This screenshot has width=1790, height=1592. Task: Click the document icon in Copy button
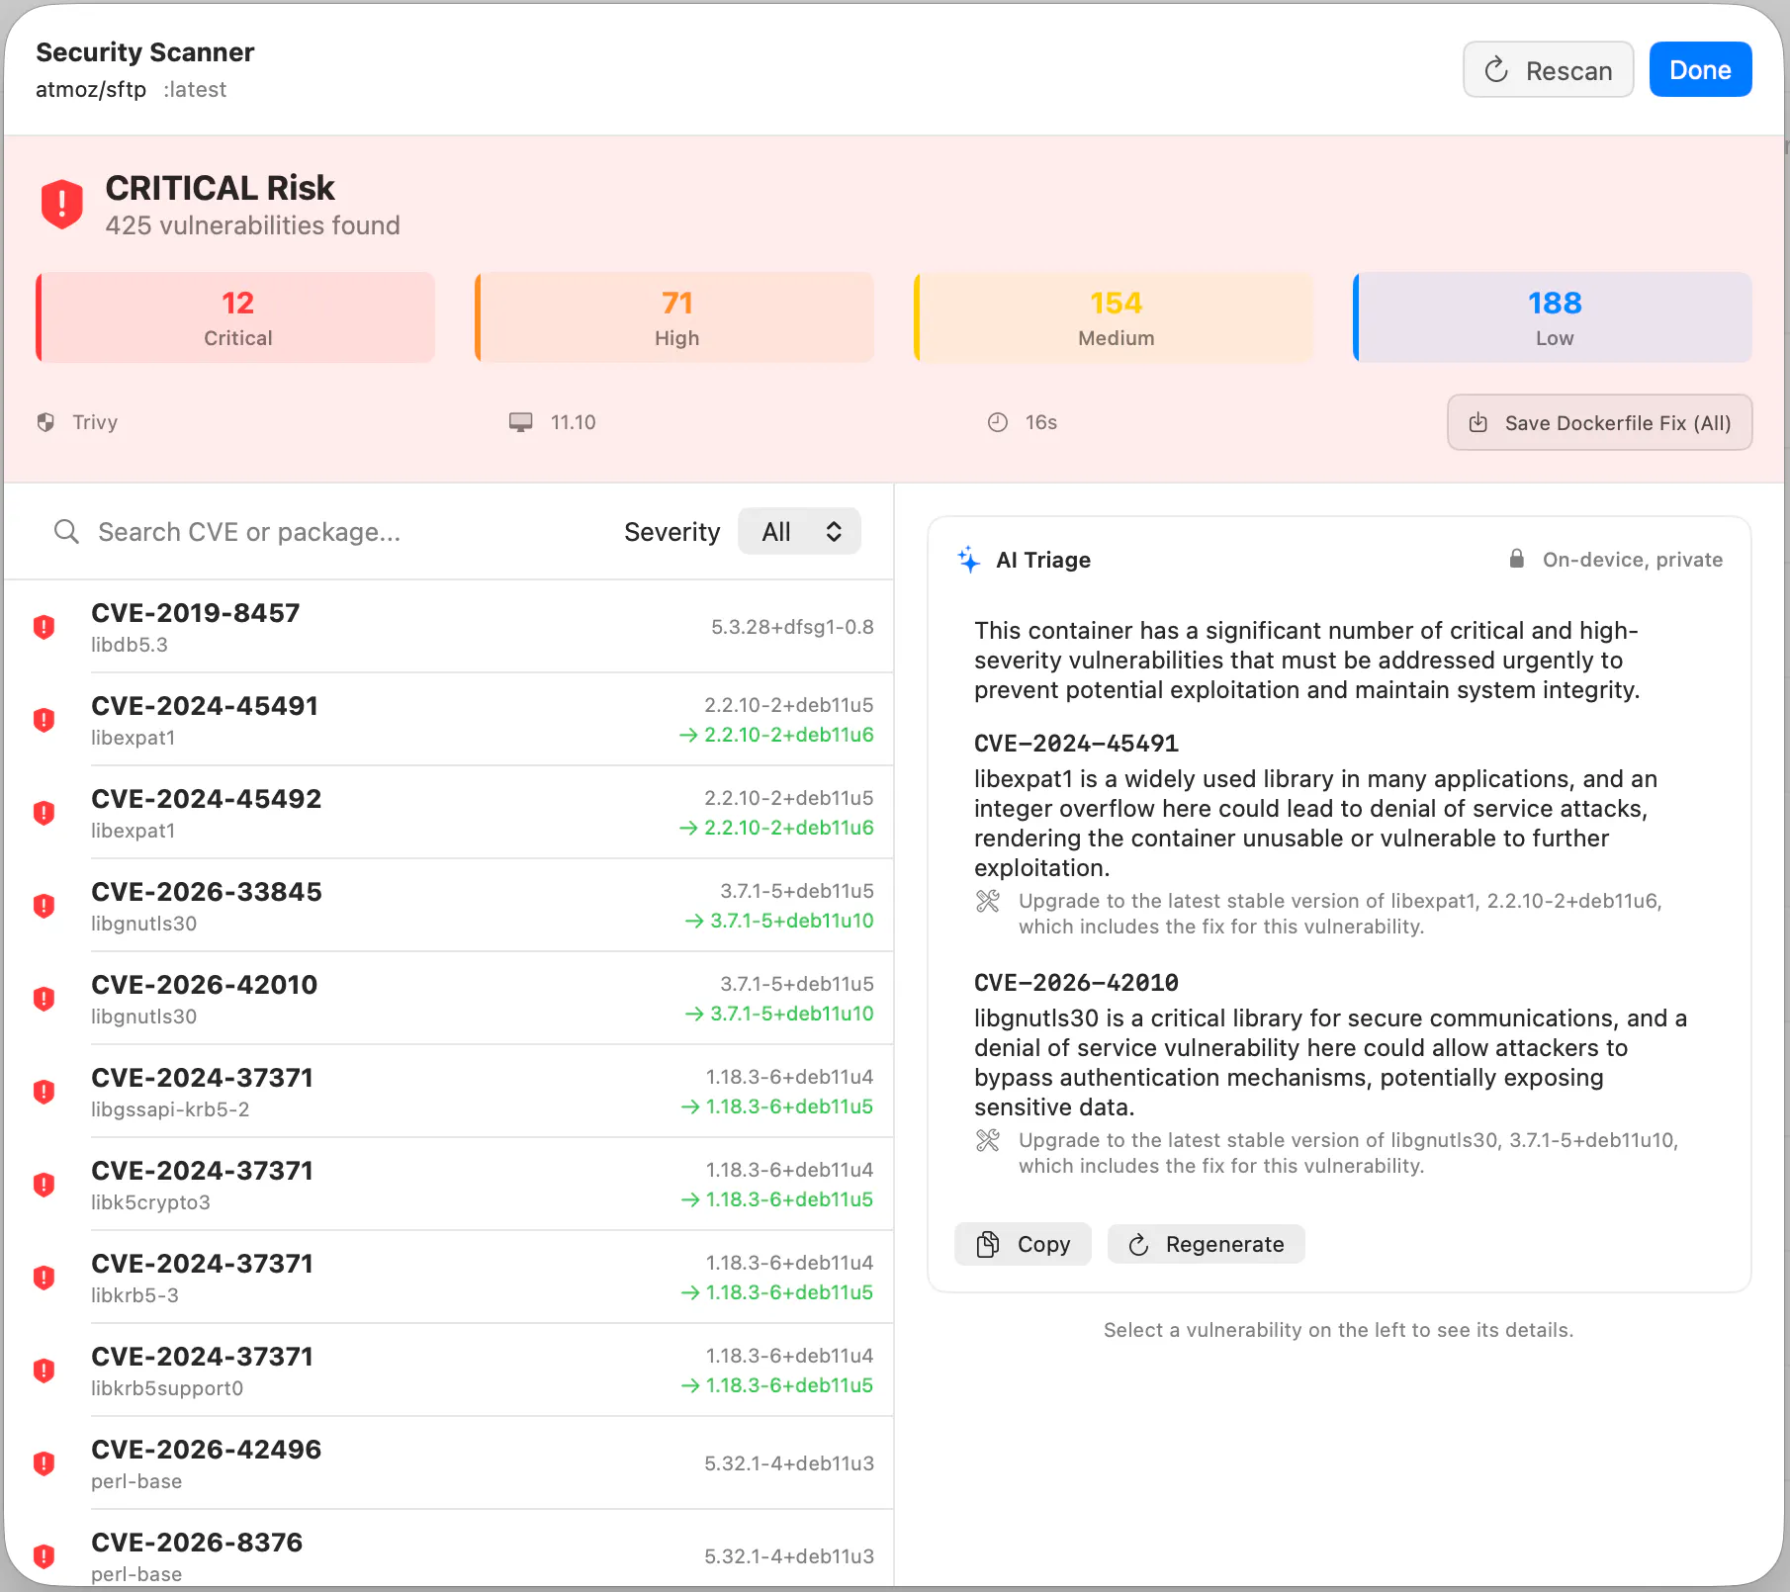(x=987, y=1244)
